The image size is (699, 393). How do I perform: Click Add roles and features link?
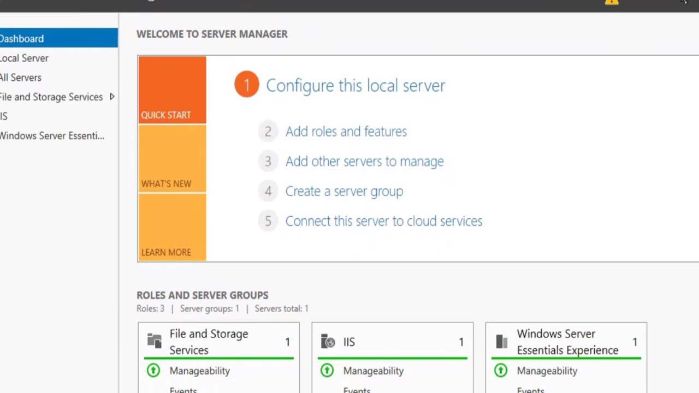coord(346,132)
